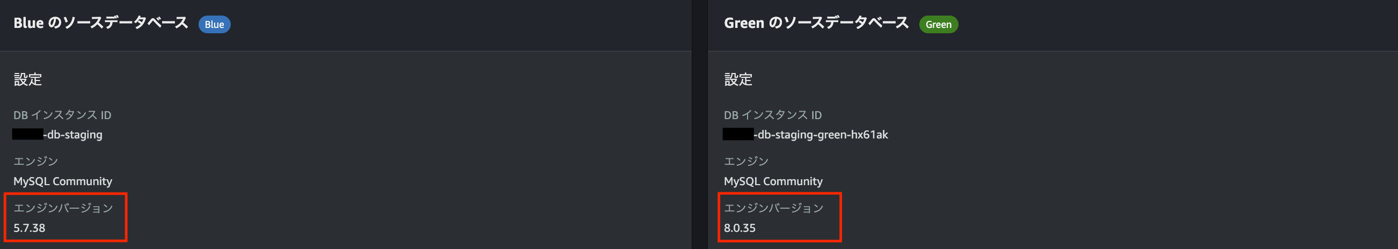Click "設定" heading in the Green panel
The height and width of the screenshot is (249, 1398).
pos(738,80)
